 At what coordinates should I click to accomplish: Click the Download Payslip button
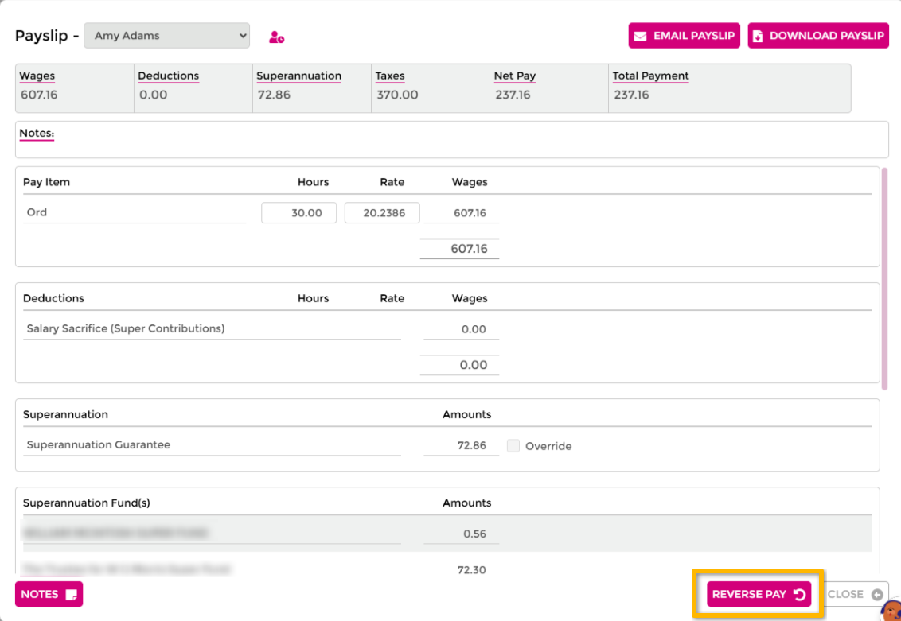(818, 36)
